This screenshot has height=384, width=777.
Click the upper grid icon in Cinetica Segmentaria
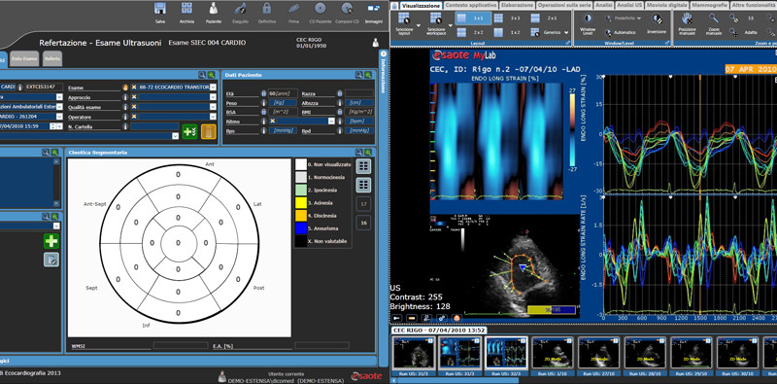tap(363, 166)
